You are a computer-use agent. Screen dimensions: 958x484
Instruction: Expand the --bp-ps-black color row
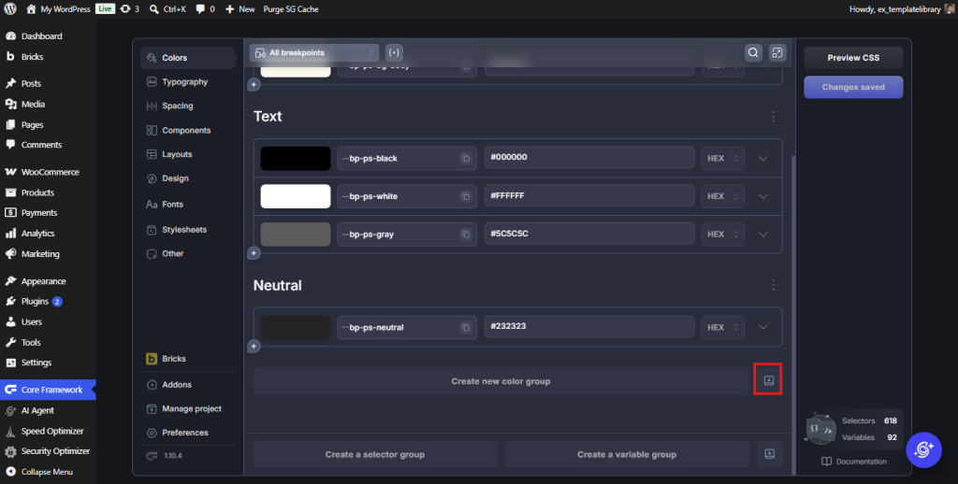[763, 159]
